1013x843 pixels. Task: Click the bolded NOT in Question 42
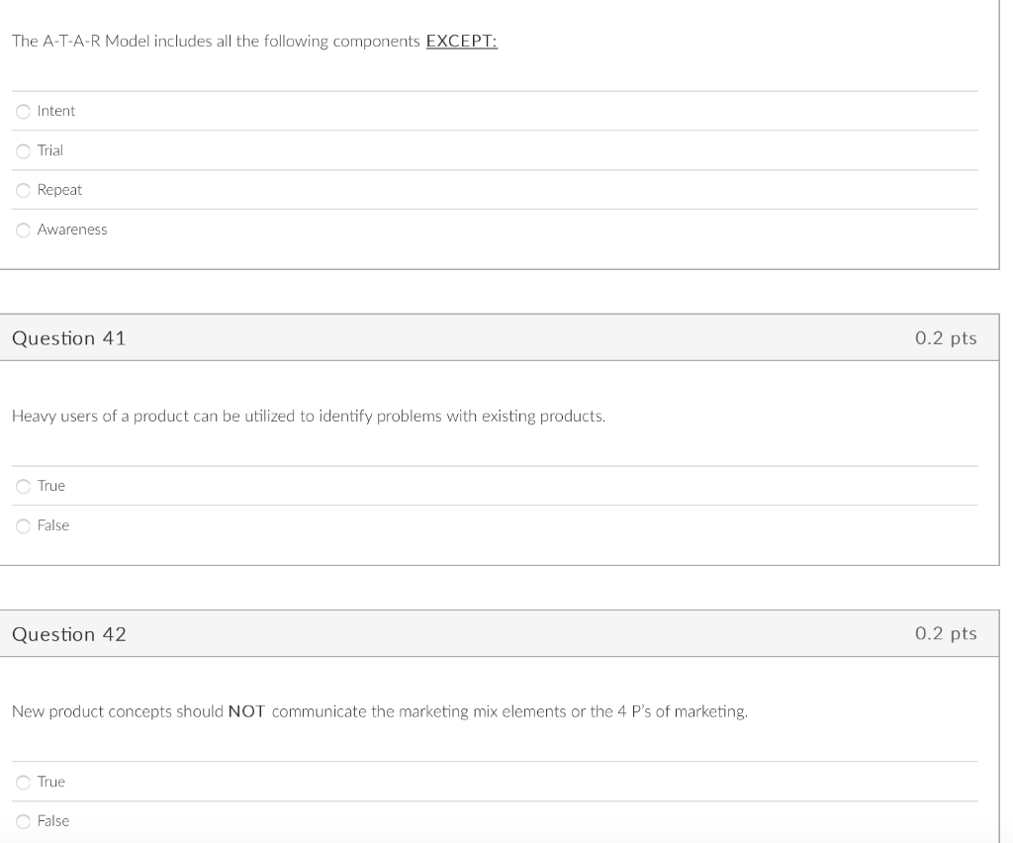tap(245, 710)
